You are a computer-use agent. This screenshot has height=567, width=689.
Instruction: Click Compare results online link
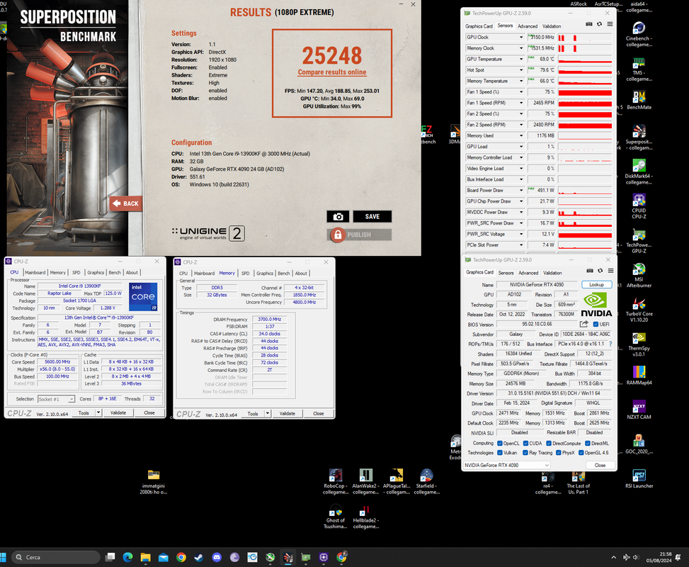pos(332,72)
